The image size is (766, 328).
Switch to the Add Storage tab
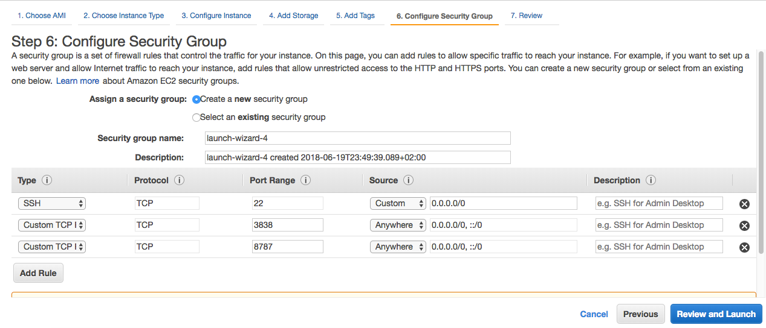pos(293,16)
